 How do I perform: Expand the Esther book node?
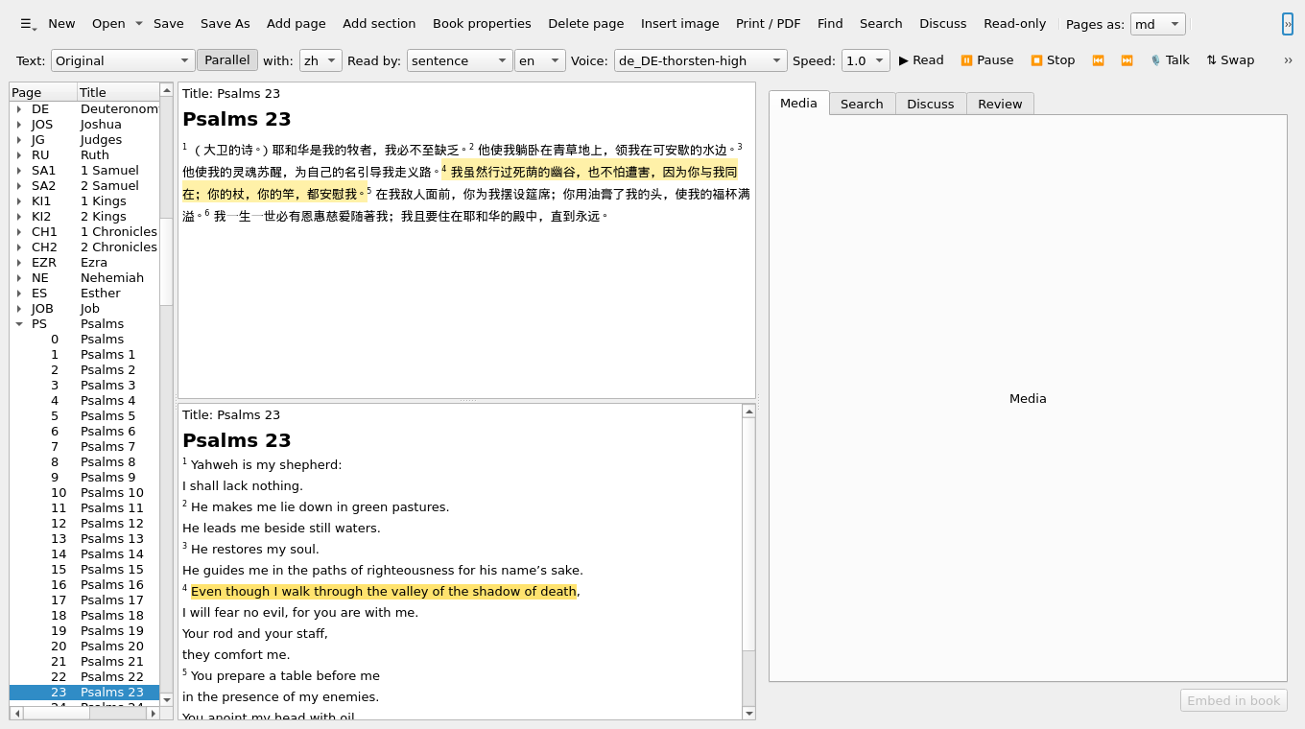pyautogui.click(x=19, y=294)
